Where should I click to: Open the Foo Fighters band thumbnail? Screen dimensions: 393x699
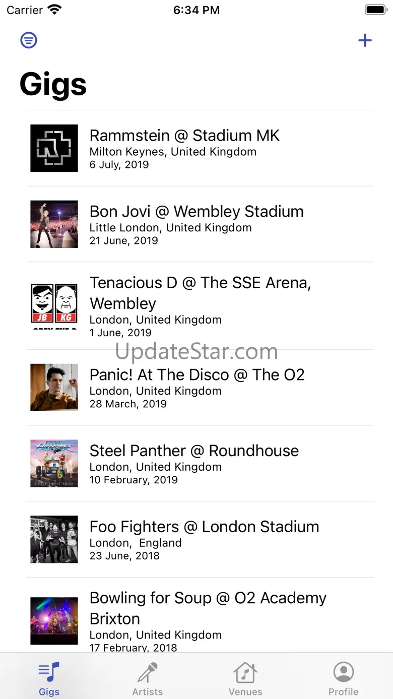[54, 539]
